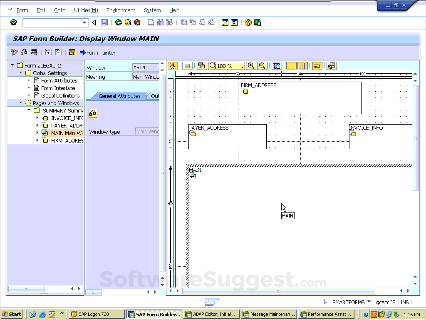Toggle the ruler display button
The width and height of the screenshot is (426, 320).
(x=317, y=66)
